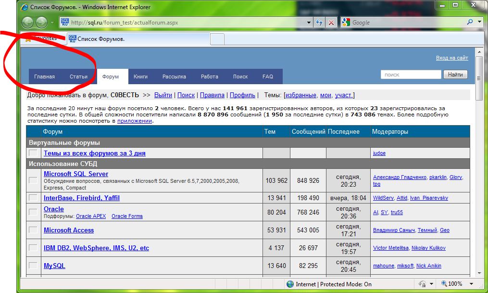The height and width of the screenshot is (293, 488).
Task: Click the site поиск text field
Action: 410,75
